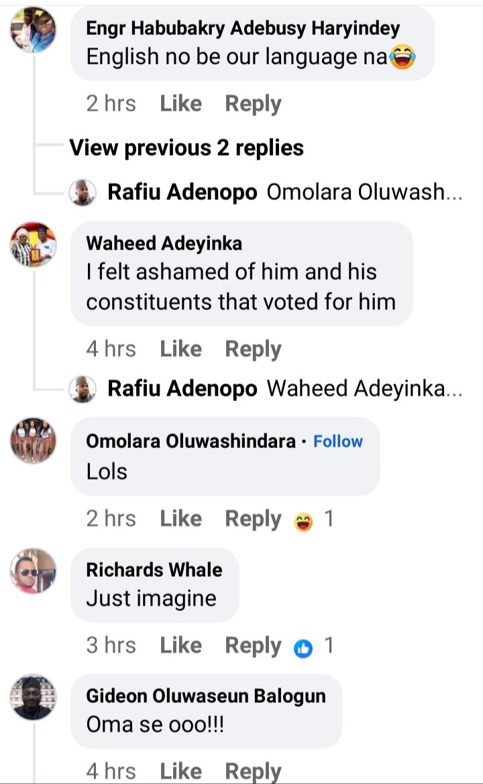Open Omolara Oluwashindara's profile picture
483x784 pixels.
pyautogui.click(x=34, y=441)
